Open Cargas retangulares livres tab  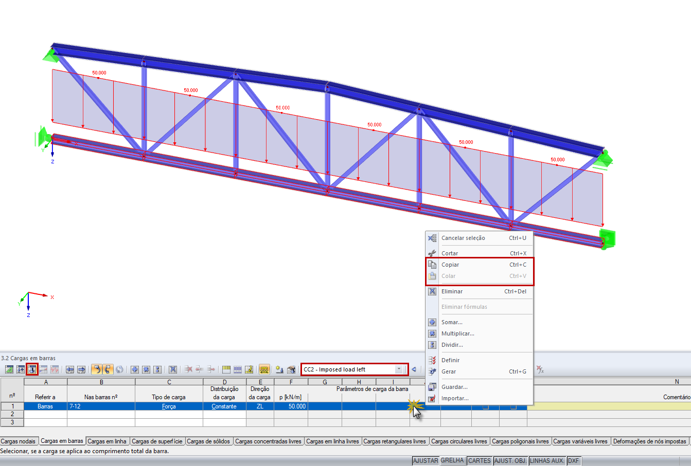[x=395, y=441]
